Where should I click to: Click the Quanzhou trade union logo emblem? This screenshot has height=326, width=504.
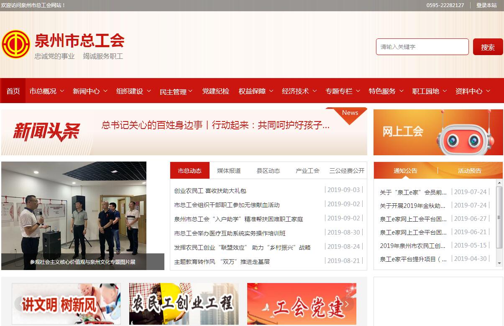[x=16, y=44]
